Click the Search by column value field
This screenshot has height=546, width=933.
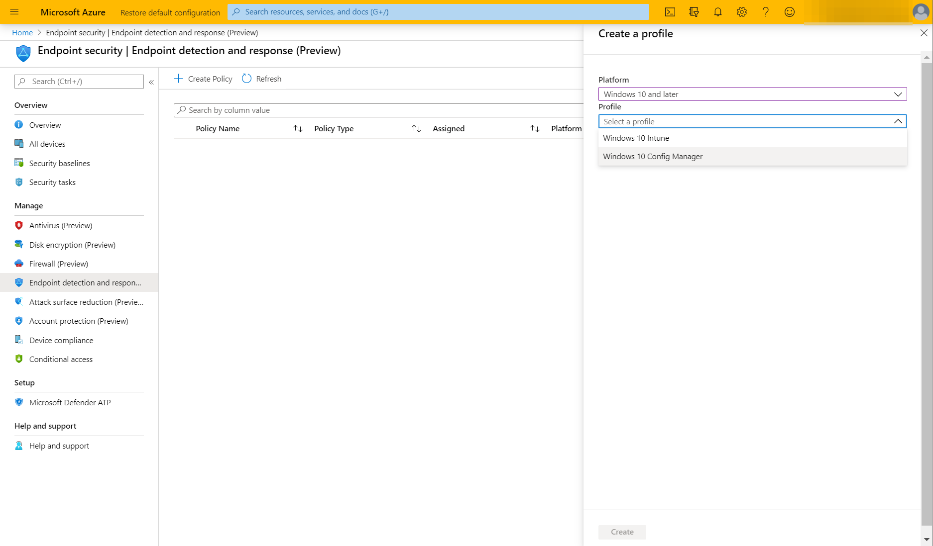[x=378, y=110]
